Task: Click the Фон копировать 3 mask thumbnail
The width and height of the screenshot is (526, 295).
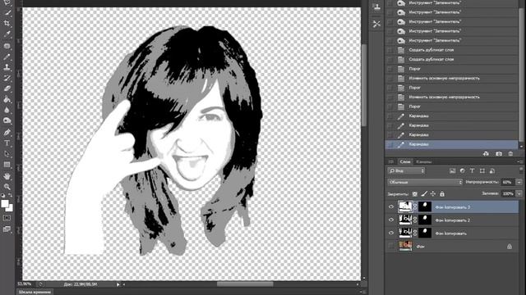Action: tap(425, 206)
